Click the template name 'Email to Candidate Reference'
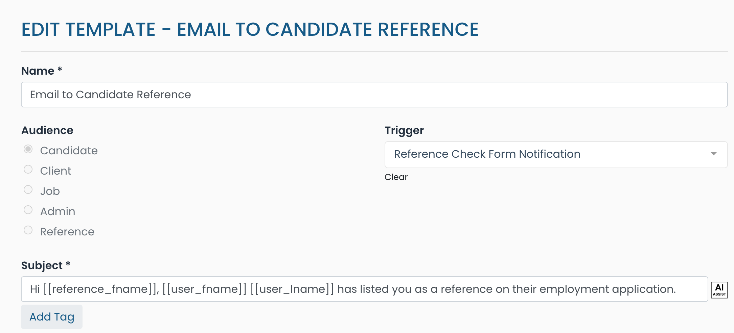 point(110,95)
